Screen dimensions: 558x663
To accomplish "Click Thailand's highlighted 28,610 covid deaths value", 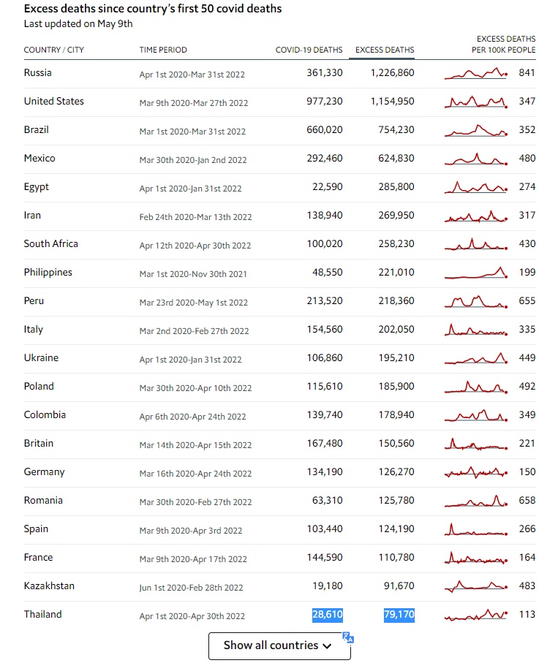I will point(328,615).
